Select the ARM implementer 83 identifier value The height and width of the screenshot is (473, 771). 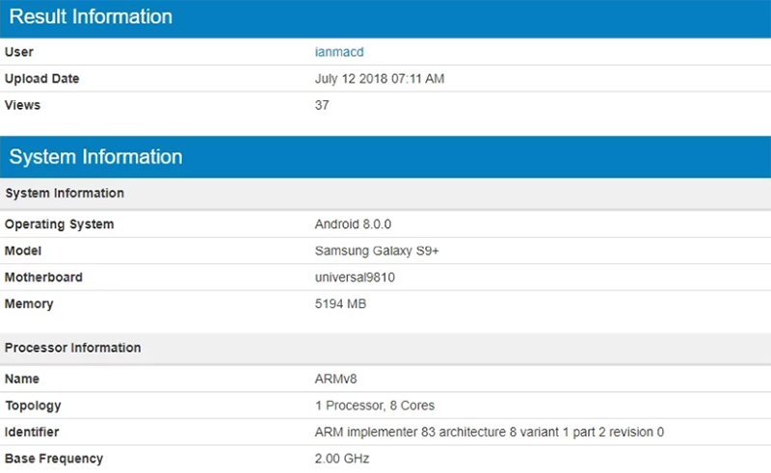[x=490, y=433]
